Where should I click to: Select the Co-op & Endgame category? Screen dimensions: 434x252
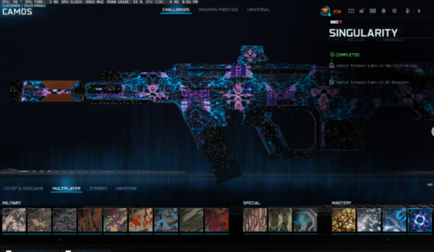(24, 188)
